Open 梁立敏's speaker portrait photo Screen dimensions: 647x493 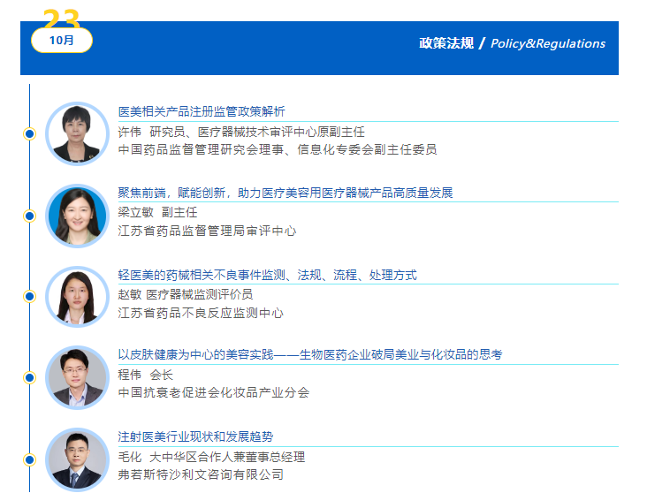pyautogui.click(x=77, y=216)
